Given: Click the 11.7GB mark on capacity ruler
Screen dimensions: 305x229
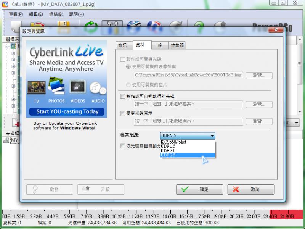Looking at the screenshot, I should click(x=136, y=216).
